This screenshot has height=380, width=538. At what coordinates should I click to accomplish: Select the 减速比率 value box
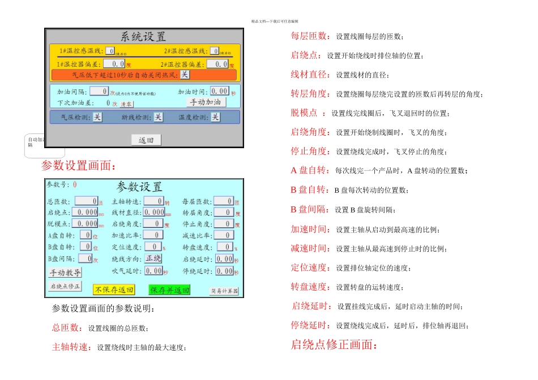click(x=224, y=235)
